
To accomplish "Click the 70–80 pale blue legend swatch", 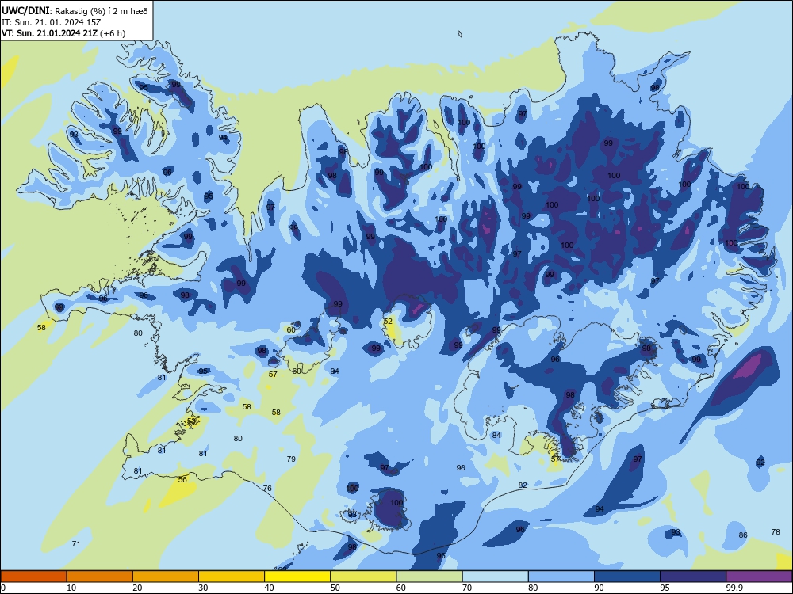I will click(x=495, y=577).
